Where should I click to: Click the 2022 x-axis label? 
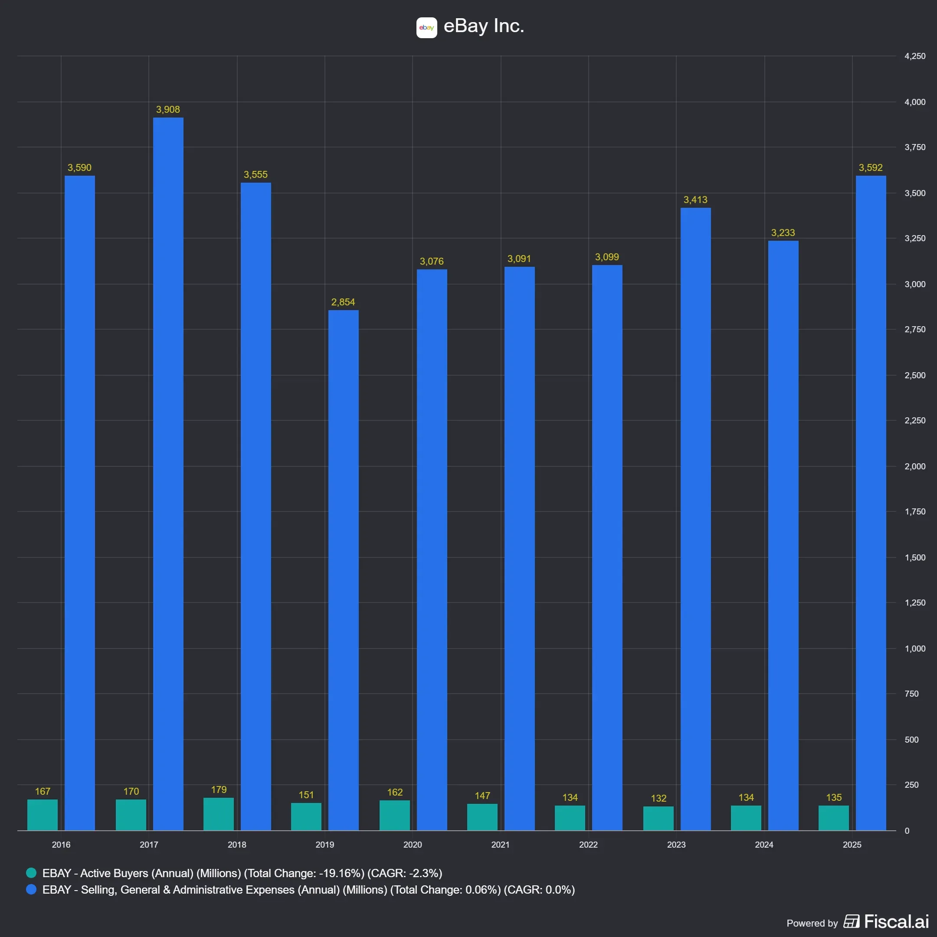pos(588,845)
